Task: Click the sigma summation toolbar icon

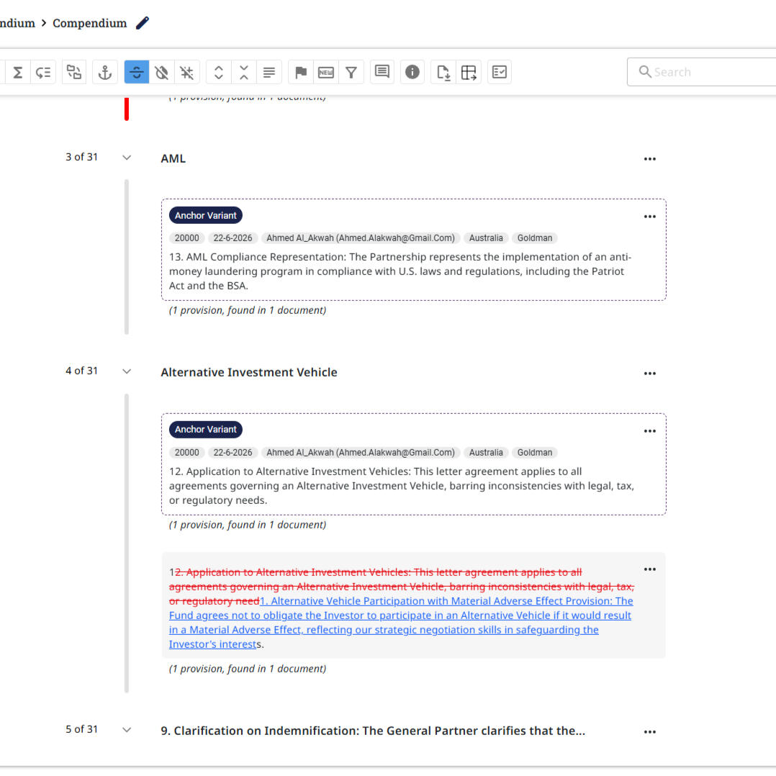Action: coord(18,72)
